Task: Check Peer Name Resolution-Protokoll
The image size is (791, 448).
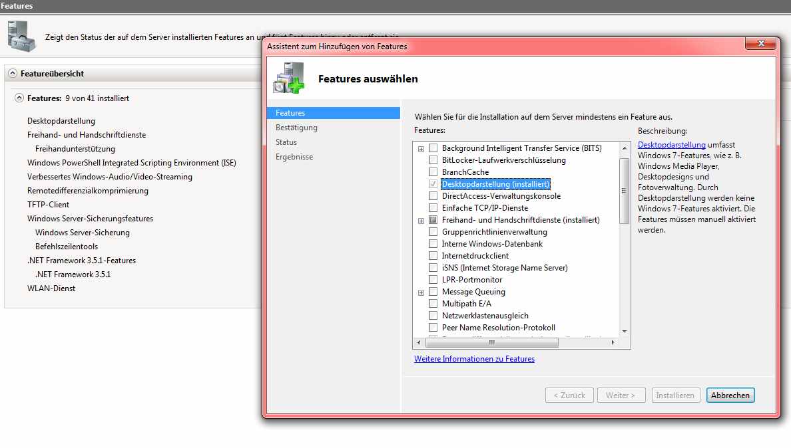Action: pyautogui.click(x=433, y=328)
